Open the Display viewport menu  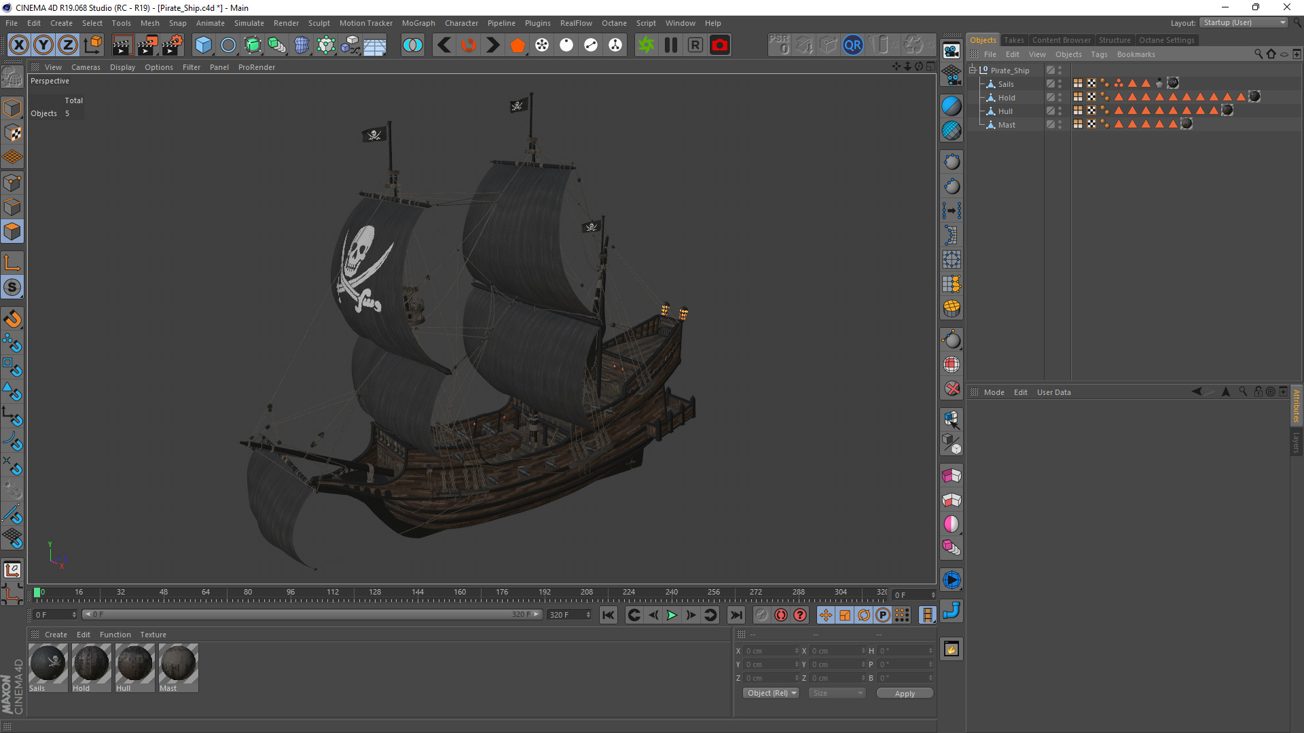(122, 67)
